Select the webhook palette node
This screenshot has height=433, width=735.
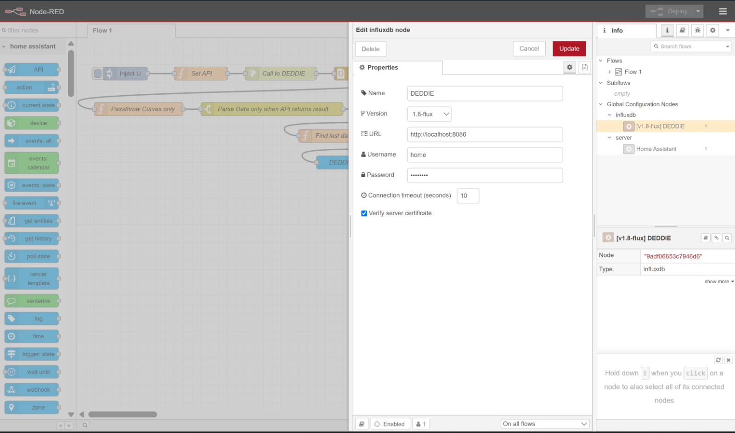(32, 390)
